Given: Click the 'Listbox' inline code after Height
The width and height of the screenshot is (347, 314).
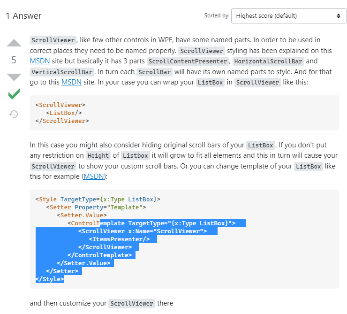Looking at the screenshot, I should [135, 155].
